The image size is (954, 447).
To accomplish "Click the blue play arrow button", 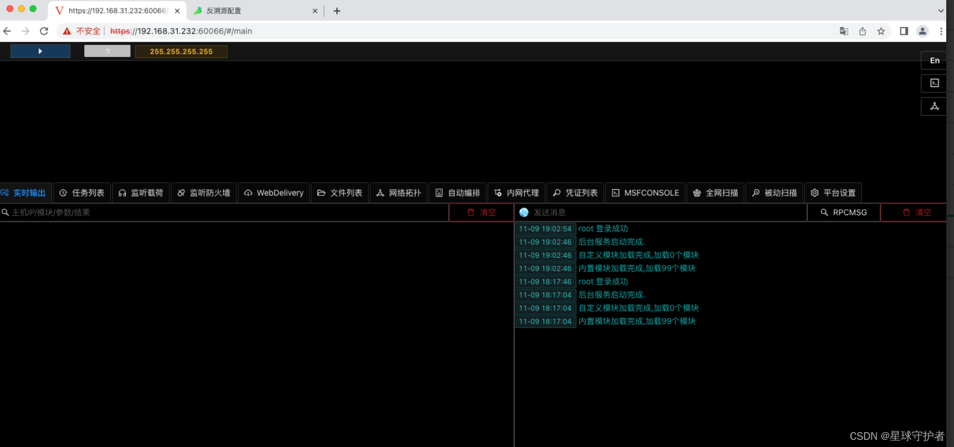I will click(x=40, y=51).
